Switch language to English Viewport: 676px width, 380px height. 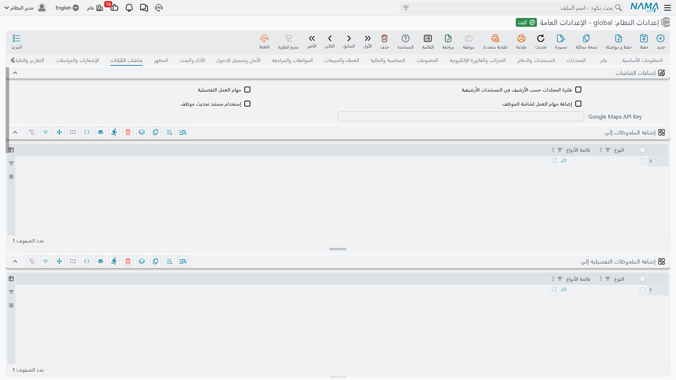click(x=67, y=8)
